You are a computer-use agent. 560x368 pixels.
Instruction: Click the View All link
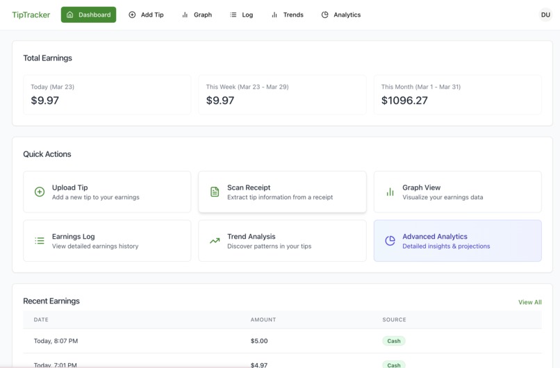point(530,302)
